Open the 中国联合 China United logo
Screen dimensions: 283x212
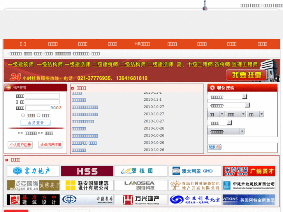coord(87,200)
